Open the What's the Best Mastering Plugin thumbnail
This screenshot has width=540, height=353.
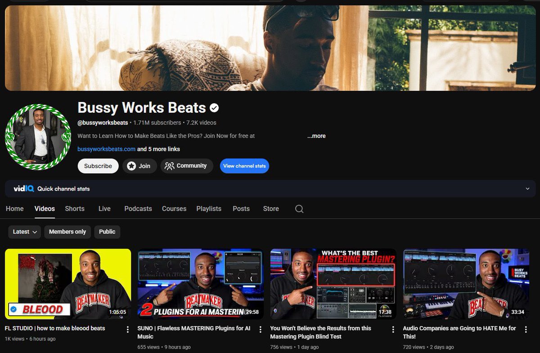(333, 284)
